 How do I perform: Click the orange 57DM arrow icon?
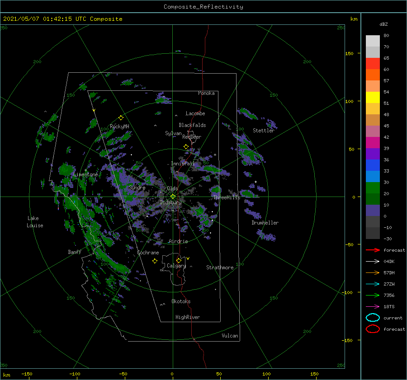click(x=373, y=272)
